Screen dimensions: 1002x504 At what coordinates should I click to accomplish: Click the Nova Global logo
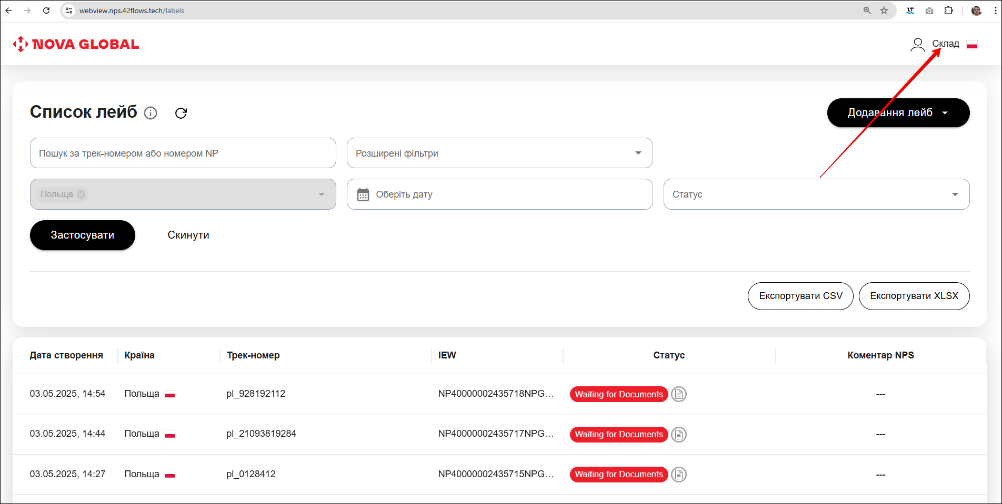point(76,44)
